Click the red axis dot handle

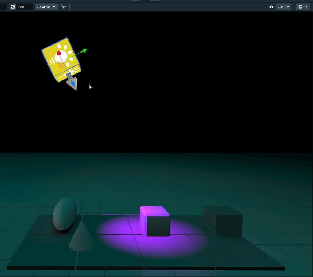[x=59, y=54]
